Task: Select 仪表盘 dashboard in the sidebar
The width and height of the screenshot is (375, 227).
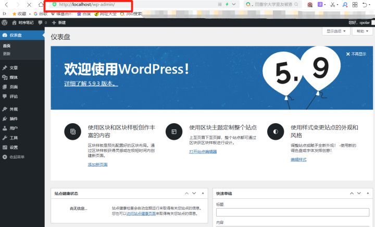Action: (22, 35)
